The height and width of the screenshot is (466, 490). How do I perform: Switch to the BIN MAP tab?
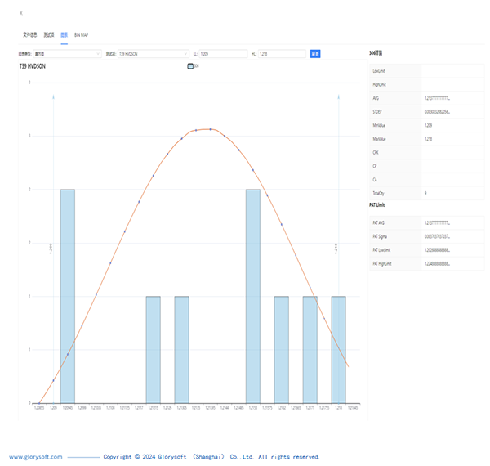(81, 35)
